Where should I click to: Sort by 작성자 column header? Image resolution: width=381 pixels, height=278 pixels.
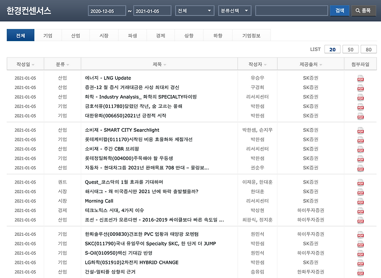point(258,64)
